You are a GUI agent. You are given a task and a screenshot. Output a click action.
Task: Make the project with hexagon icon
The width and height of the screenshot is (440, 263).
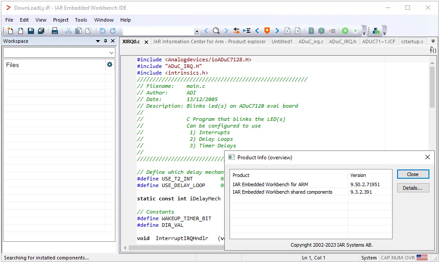(321, 31)
